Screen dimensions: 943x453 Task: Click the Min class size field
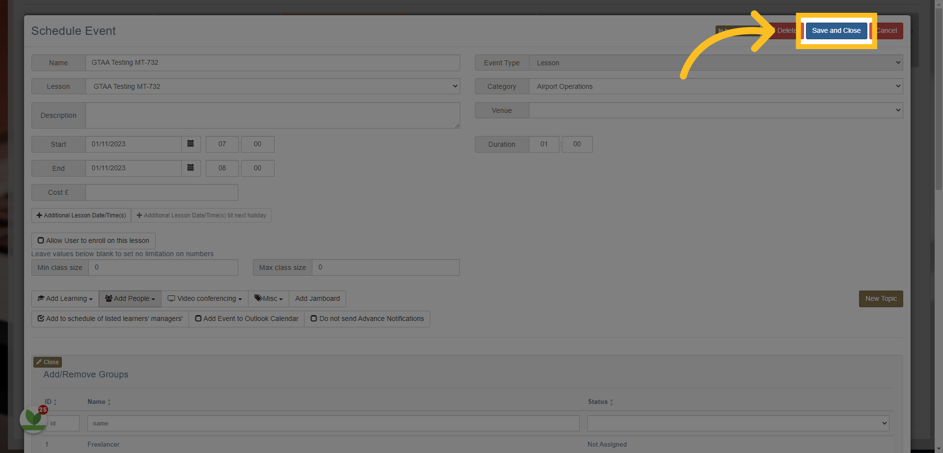[x=164, y=267]
